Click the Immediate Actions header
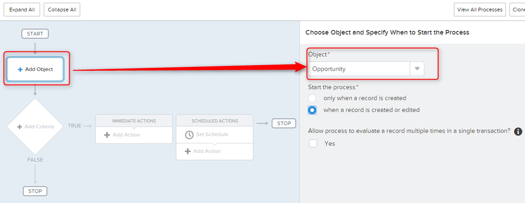Viewport: 525px width, 203px height. pyautogui.click(x=134, y=121)
